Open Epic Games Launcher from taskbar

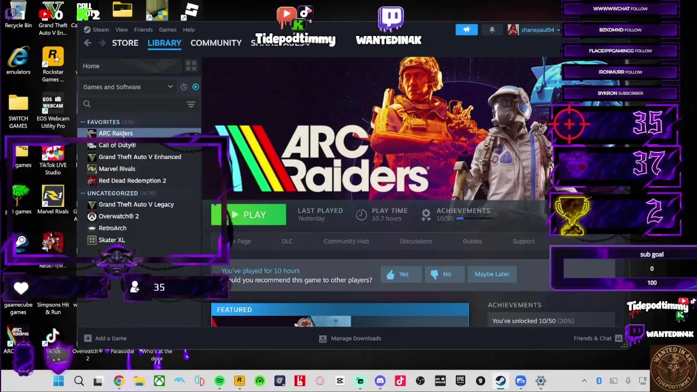point(460,381)
